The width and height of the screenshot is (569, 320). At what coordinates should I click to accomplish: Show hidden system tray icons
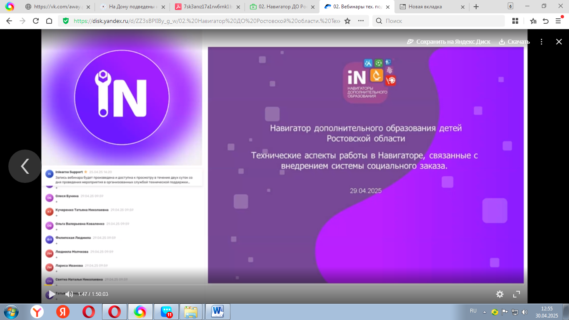[x=484, y=312]
